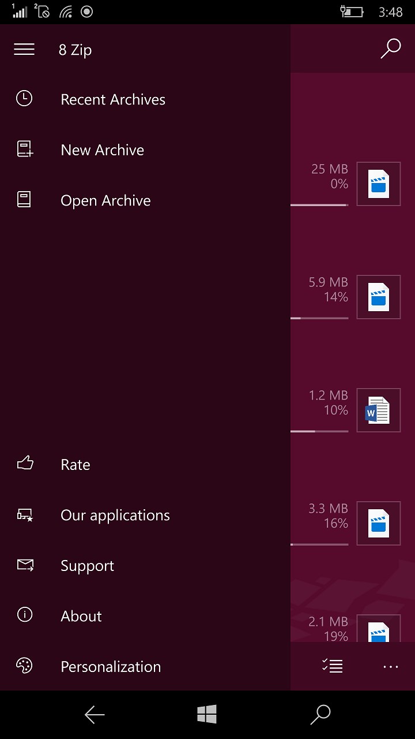Click the 3.3 MB video file thumbnail
The image size is (415, 739).
point(378,523)
